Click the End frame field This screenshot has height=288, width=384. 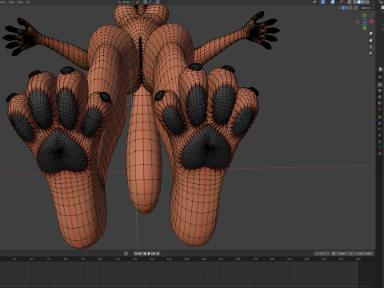[365, 254]
